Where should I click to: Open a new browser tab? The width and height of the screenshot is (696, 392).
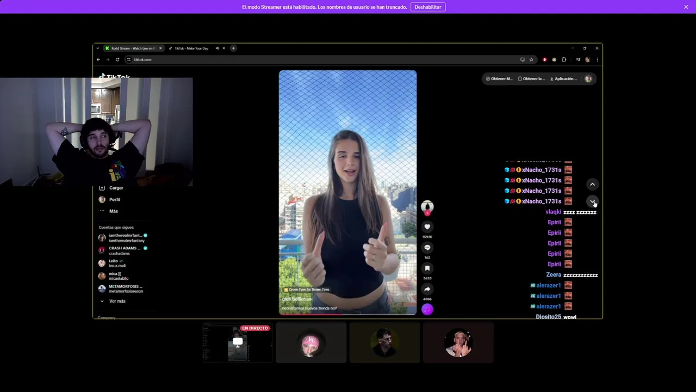233,48
